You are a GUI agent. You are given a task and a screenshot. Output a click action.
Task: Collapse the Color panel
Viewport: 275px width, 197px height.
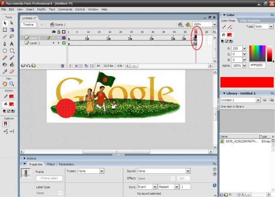[224, 15]
